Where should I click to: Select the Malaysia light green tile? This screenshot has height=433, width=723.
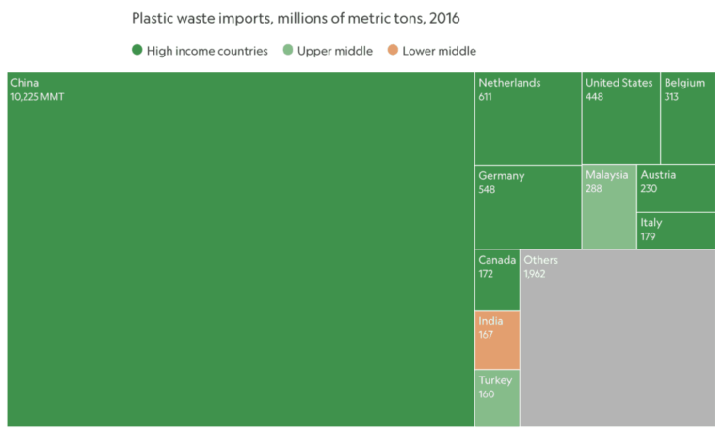pyautogui.click(x=608, y=208)
